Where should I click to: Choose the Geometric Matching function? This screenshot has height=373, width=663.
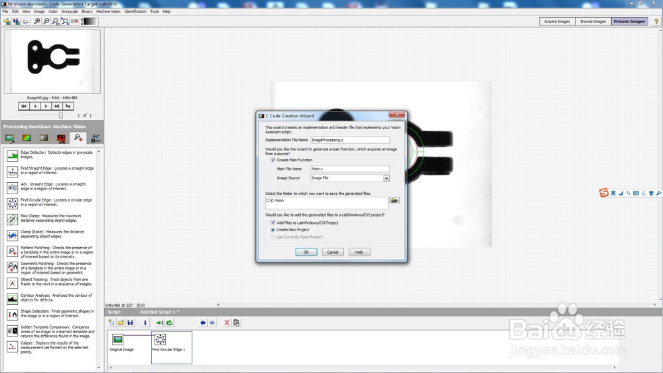51,268
